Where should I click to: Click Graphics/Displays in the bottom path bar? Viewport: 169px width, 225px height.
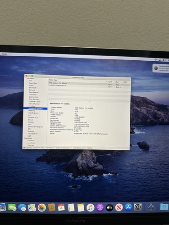point(63,148)
